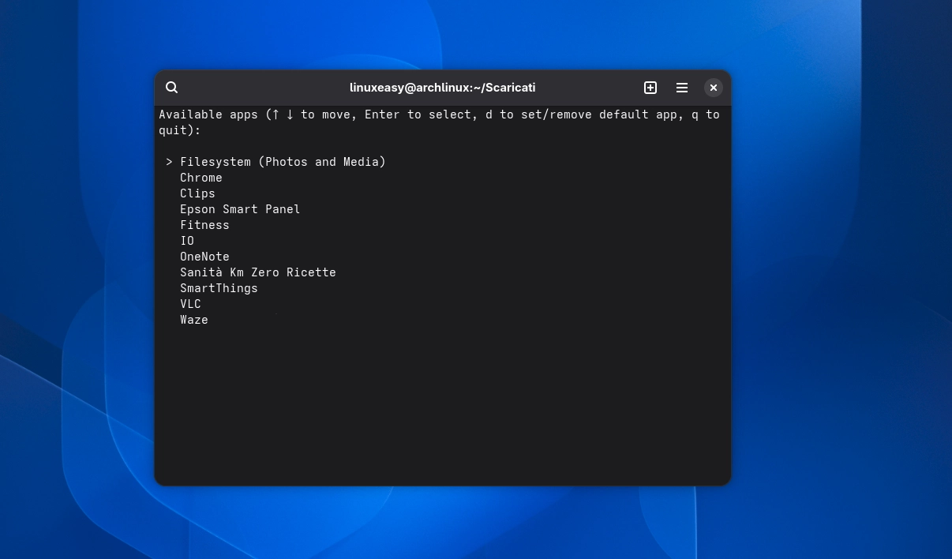Open the terminal hamburger menu

(x=682, y=88)
